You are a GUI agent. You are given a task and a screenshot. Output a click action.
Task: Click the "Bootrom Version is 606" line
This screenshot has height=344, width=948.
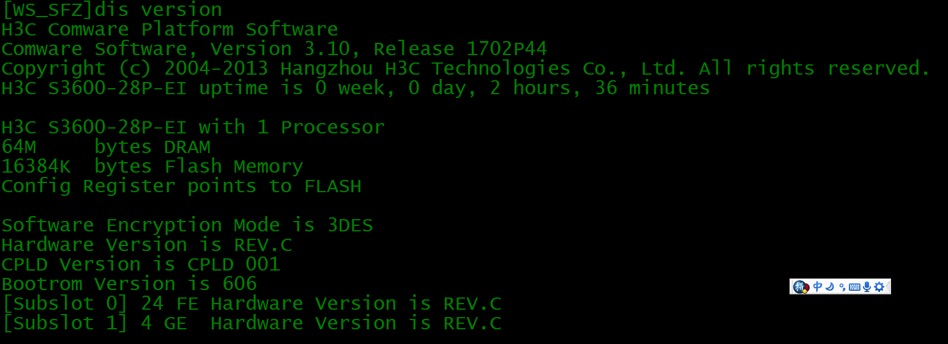129,284
